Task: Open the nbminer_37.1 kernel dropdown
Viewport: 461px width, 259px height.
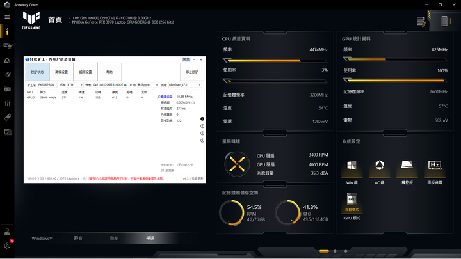Action: tap(185, 85)
